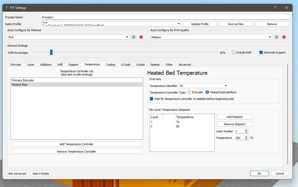298x187 pixels.
Task: Decrease the Layer Number spinner
Action: click(246, 132)
